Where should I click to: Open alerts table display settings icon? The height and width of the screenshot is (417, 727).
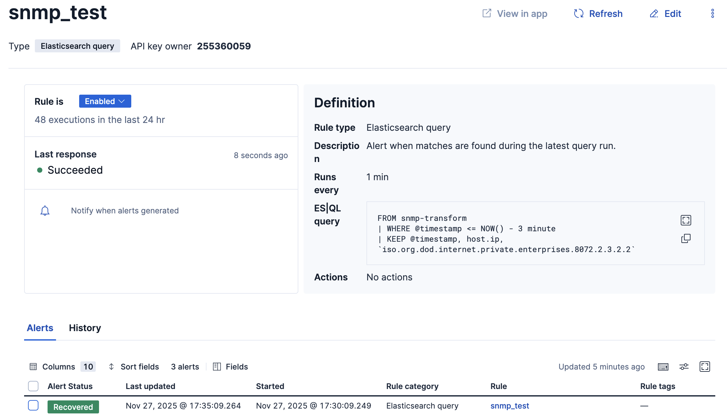tap(684, 367)
